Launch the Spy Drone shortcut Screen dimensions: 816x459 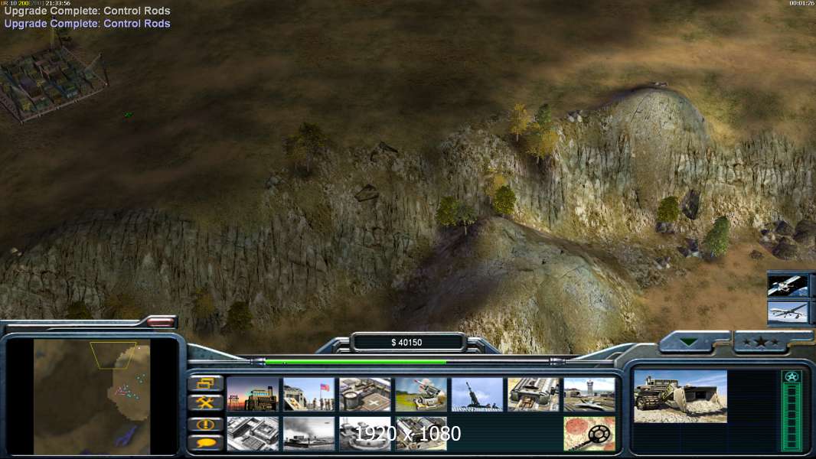788,312
